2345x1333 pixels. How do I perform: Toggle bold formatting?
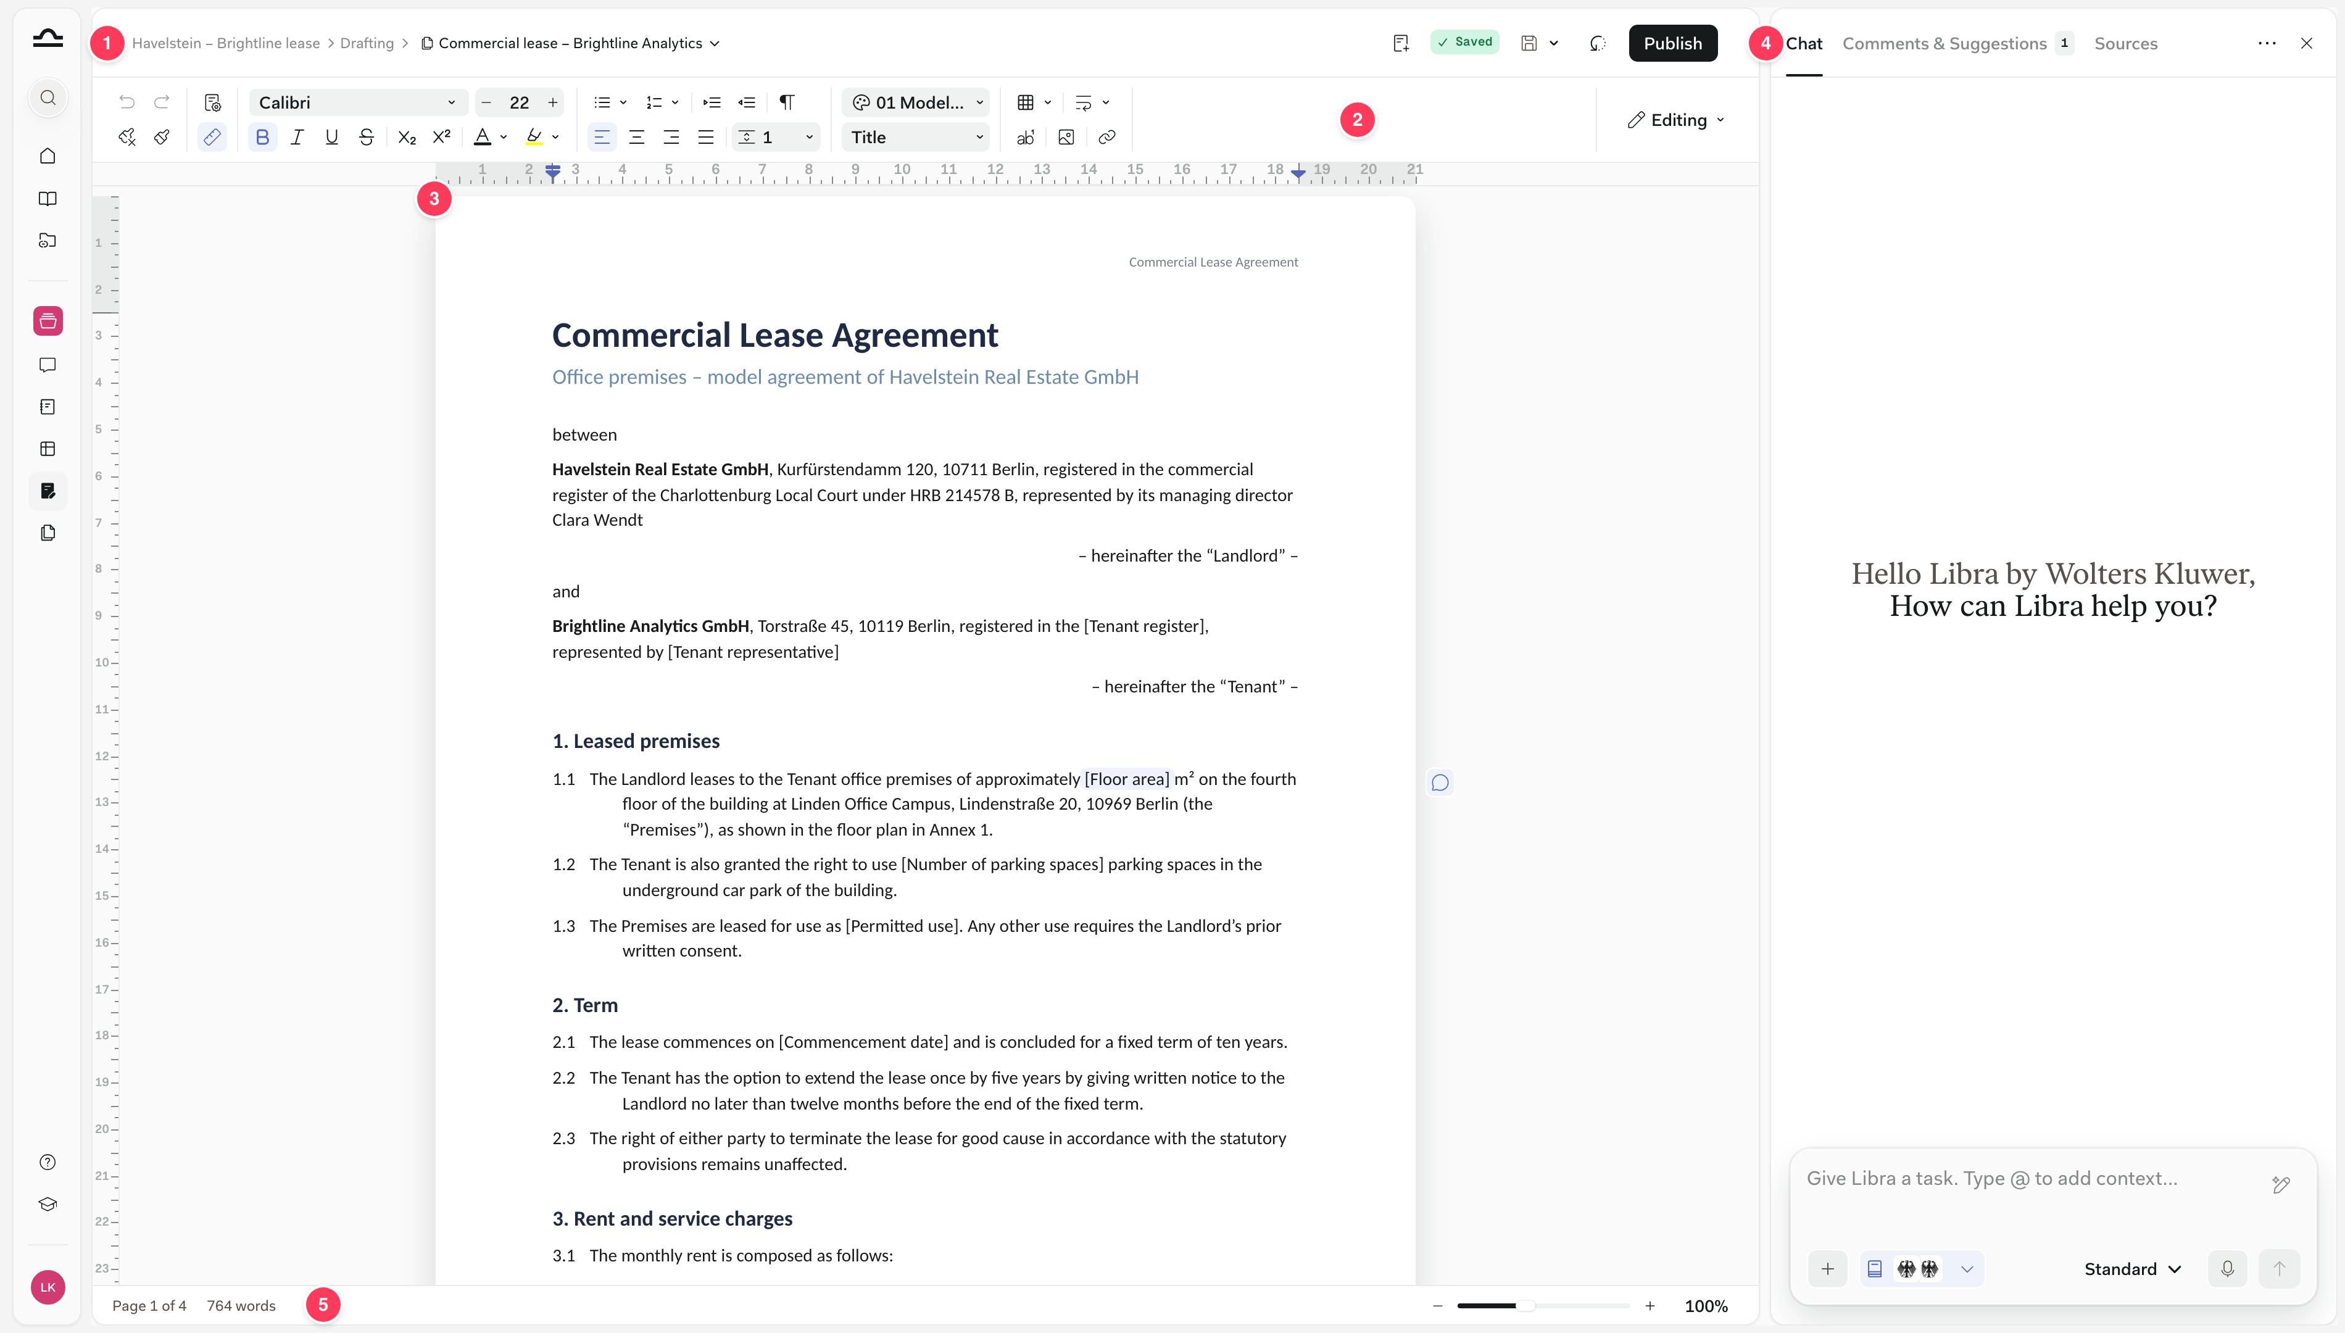coord(263,138)
